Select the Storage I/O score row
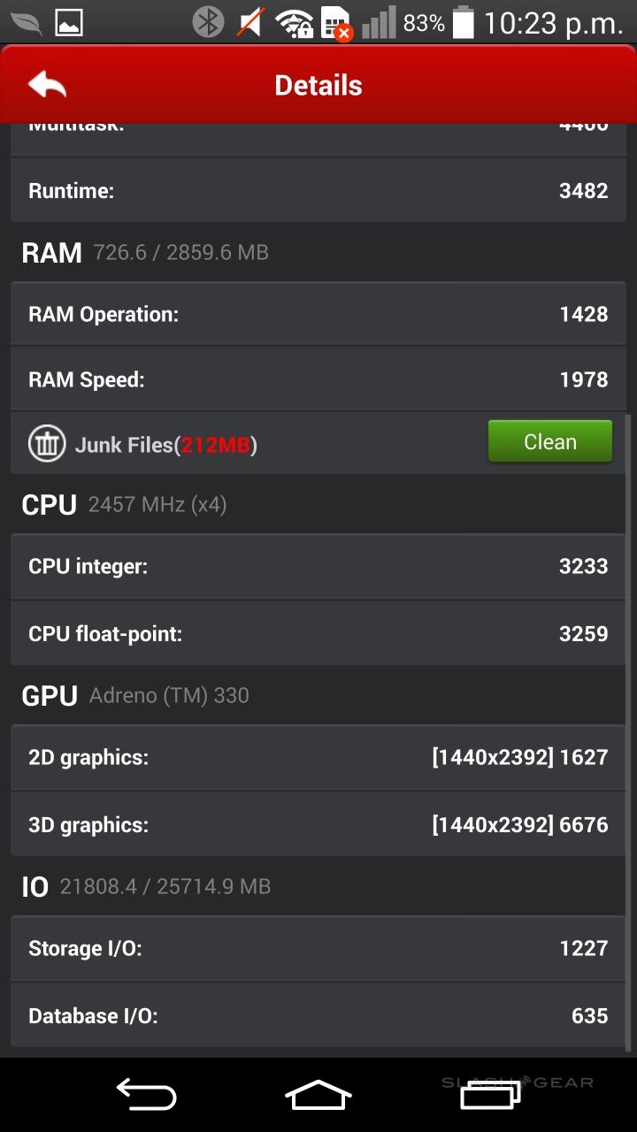637x1132 pixels. [318, 948]
